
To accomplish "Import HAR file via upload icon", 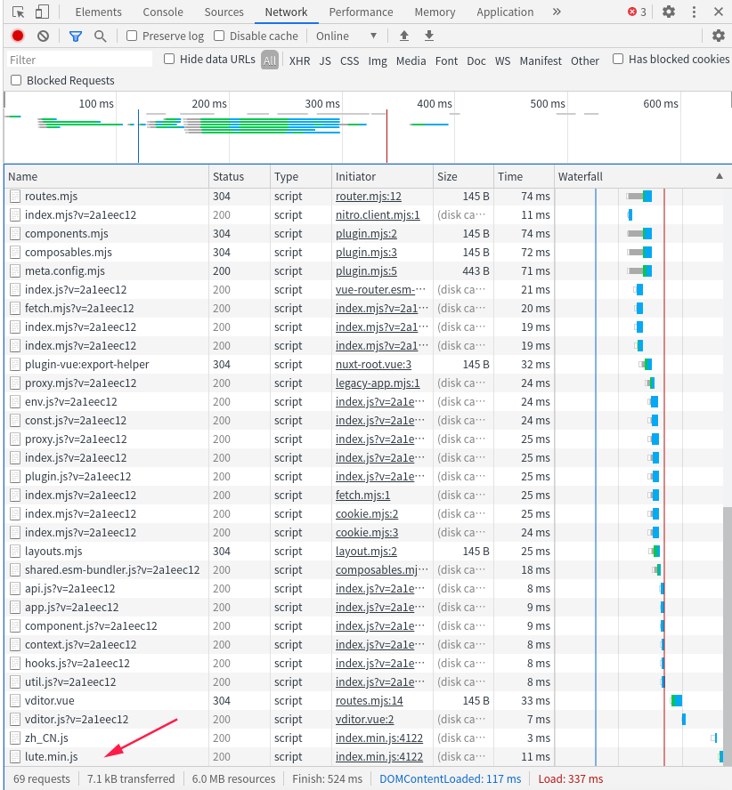I will tap(403, 36).
